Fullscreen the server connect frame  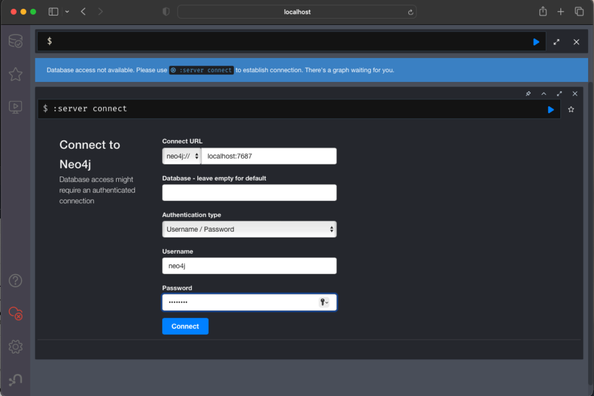pyautogui.click(x=559, y=93)
